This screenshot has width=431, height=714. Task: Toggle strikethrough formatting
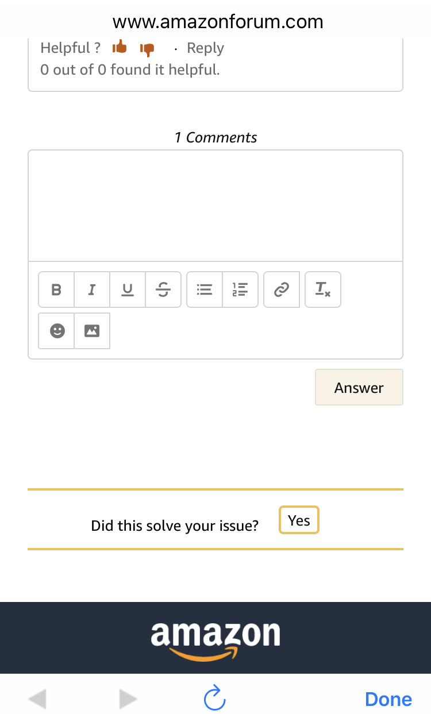click(163, 290)
